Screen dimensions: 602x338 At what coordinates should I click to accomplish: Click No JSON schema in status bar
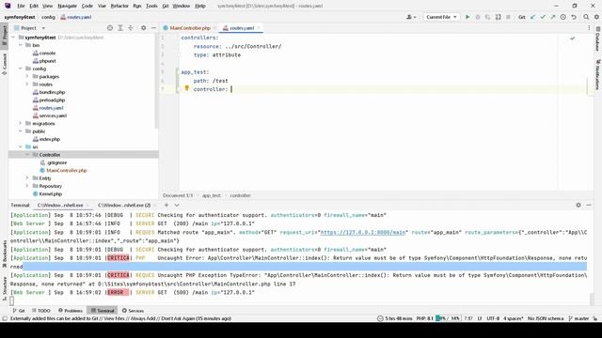tap(546, 318)
